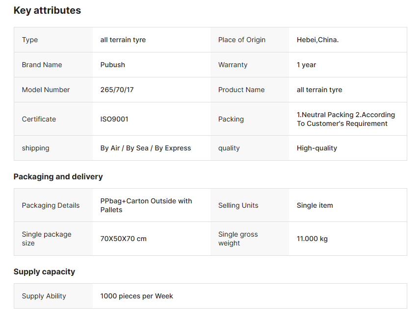420x317 pixels.
Task: Click the 1 year warranty value
Action: point(306,65)
